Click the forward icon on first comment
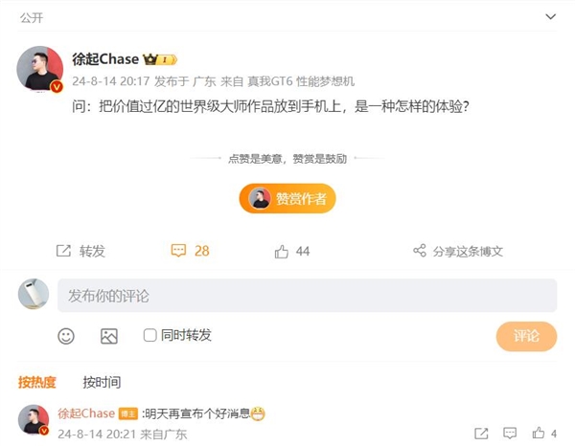575x446 pixels. point(481,434)
